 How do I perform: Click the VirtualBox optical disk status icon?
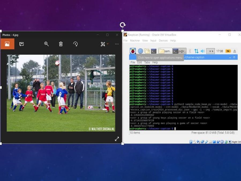pos(195,142)
